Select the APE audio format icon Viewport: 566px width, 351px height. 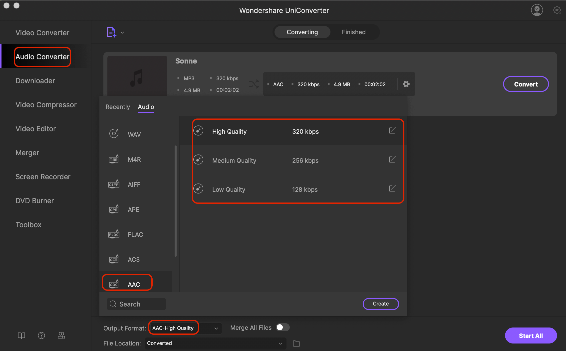tap(114, 209)
